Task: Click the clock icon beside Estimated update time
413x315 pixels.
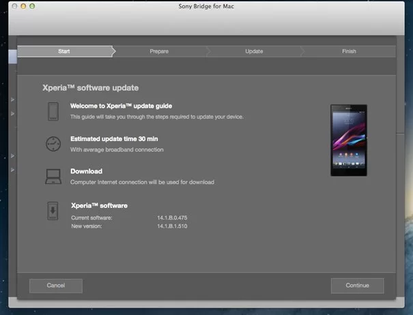Action: pyautogui.click(x=53, y=144)
